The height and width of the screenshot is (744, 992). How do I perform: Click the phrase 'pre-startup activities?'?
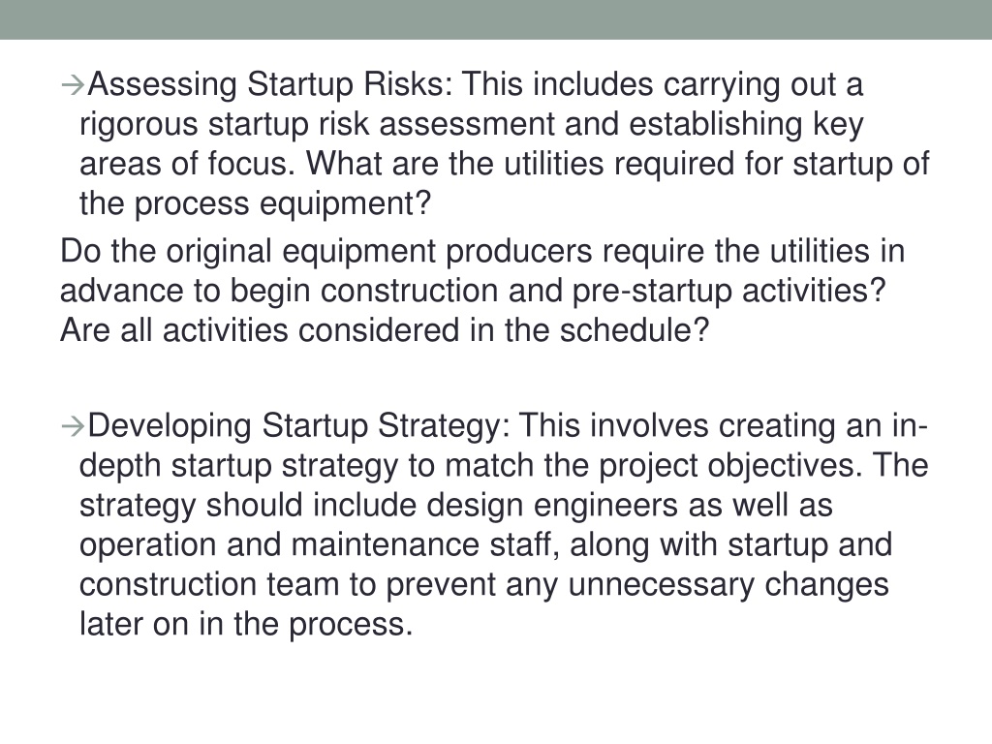click(x=728, y=292)
